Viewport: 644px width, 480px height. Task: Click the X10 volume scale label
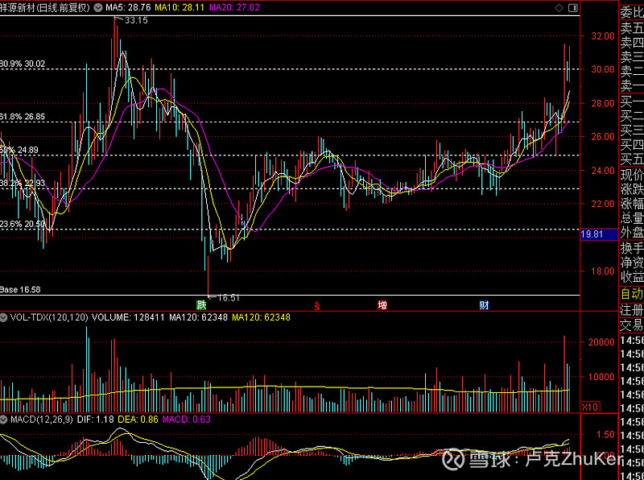(590, 408)
